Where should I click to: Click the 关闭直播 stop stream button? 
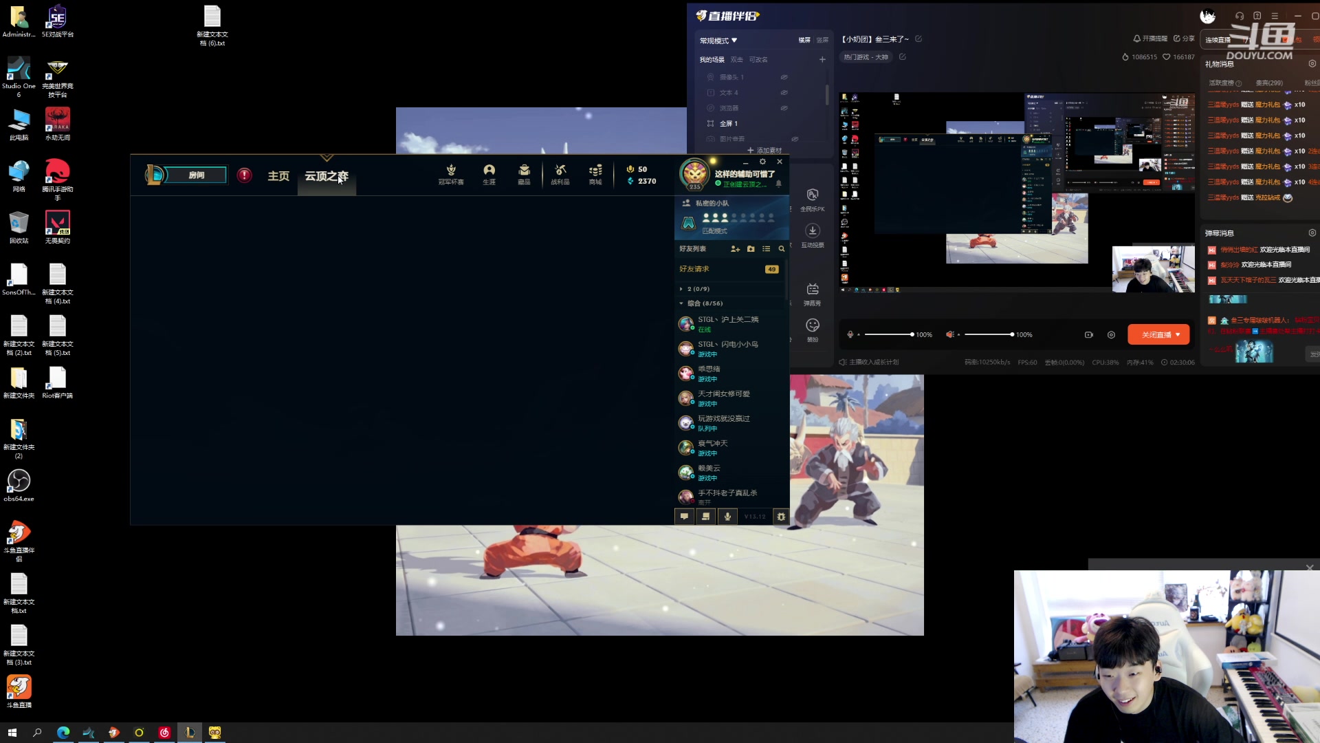[x=1158, y=335]
